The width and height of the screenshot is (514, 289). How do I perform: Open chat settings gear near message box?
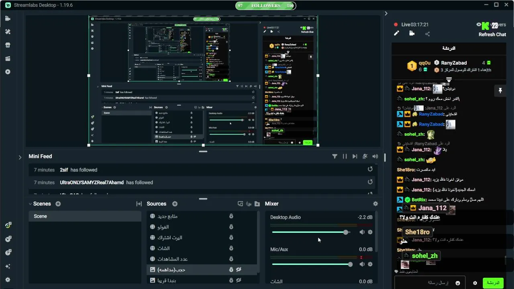475,283
